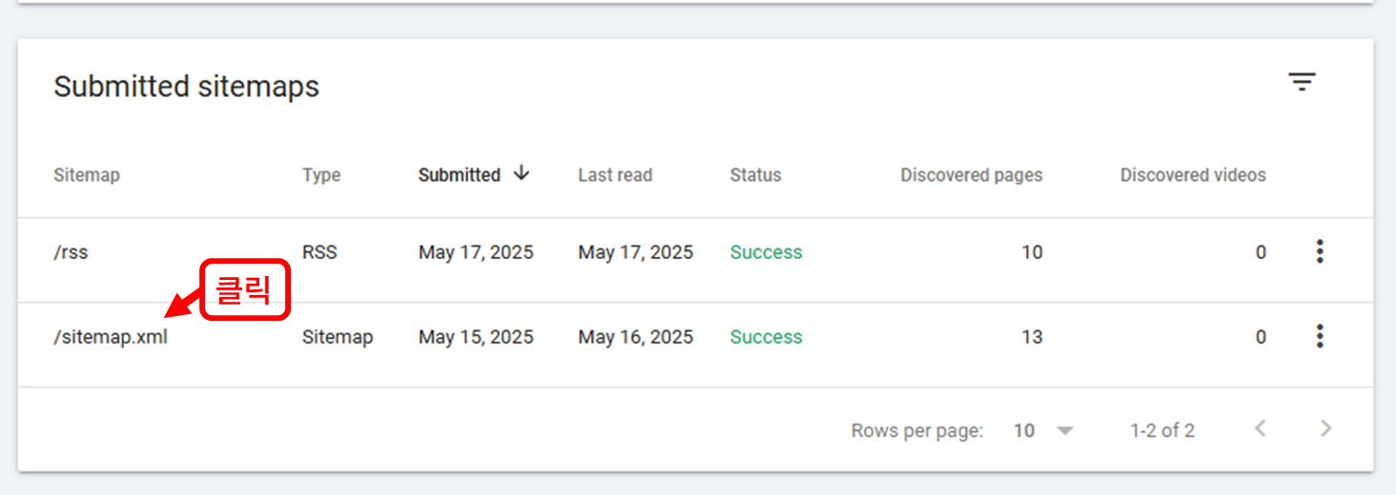Open the /sitemap.xml sitemap entry

click(111, 337)
